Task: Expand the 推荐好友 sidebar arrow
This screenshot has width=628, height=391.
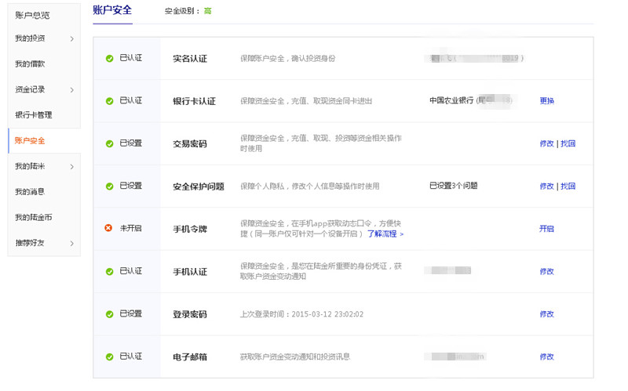Action: (72, 244)
